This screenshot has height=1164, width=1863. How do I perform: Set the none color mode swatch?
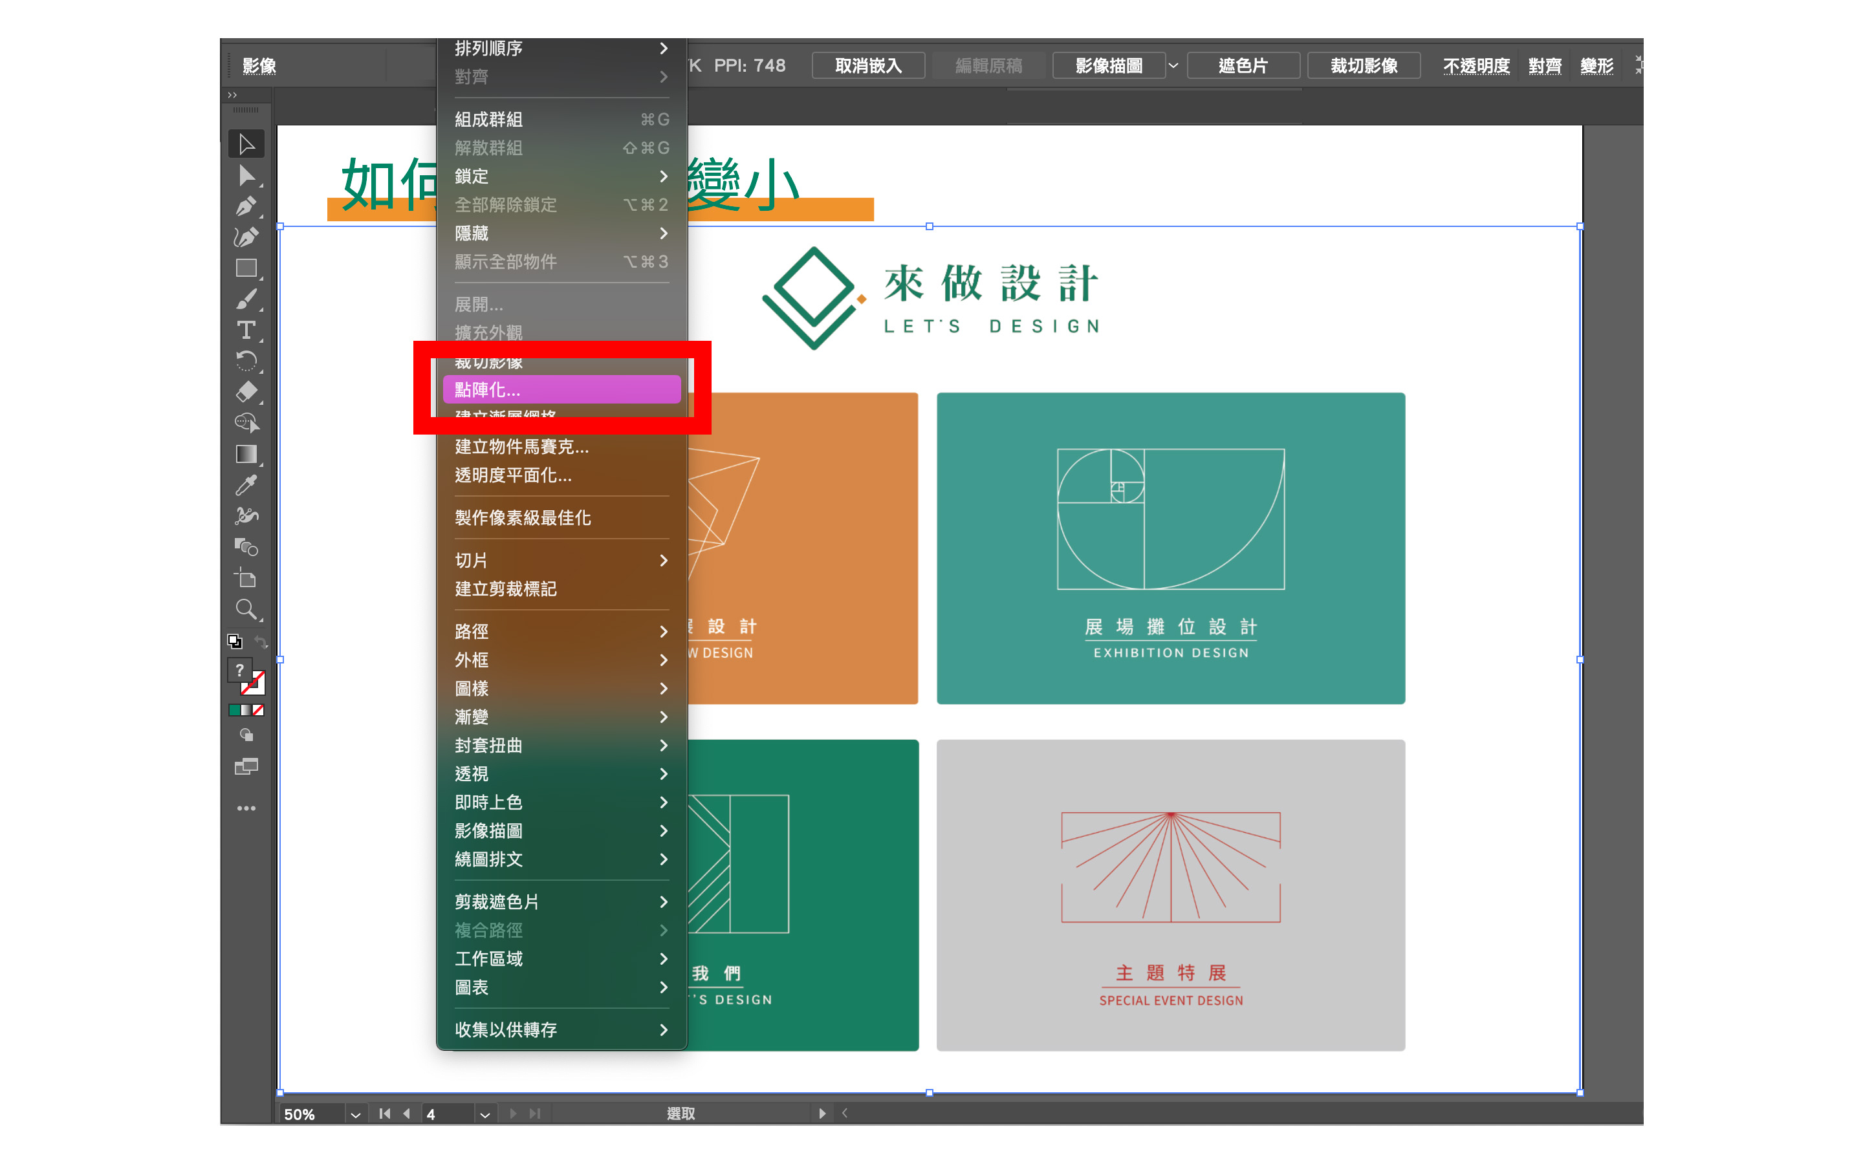click(259, 710)
